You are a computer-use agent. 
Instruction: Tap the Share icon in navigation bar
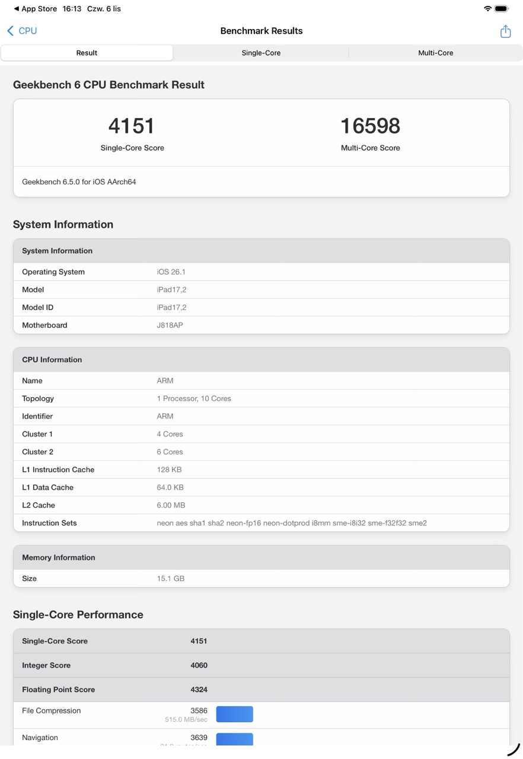(x=505, y=31)
